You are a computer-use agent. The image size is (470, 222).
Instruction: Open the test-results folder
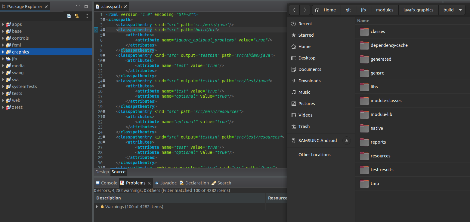pyautogui.click(x=382, y=170)
